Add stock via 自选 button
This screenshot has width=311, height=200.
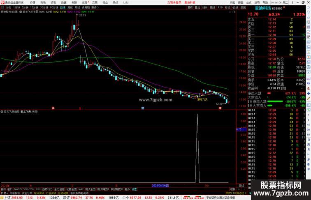click(235, 7)
